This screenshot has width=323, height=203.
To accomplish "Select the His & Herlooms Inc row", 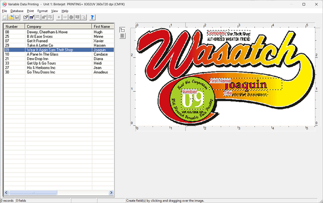I will (x=59, y=68).
